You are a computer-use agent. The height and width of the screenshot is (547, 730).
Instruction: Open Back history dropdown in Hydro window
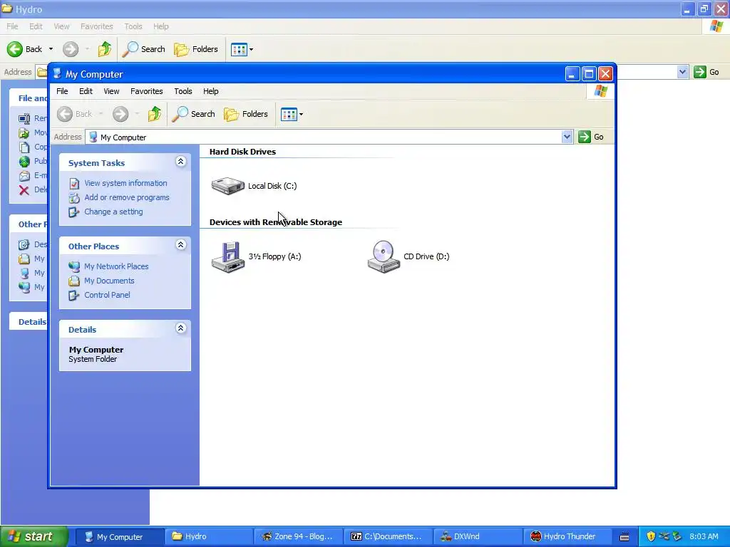tap(51, 49)
